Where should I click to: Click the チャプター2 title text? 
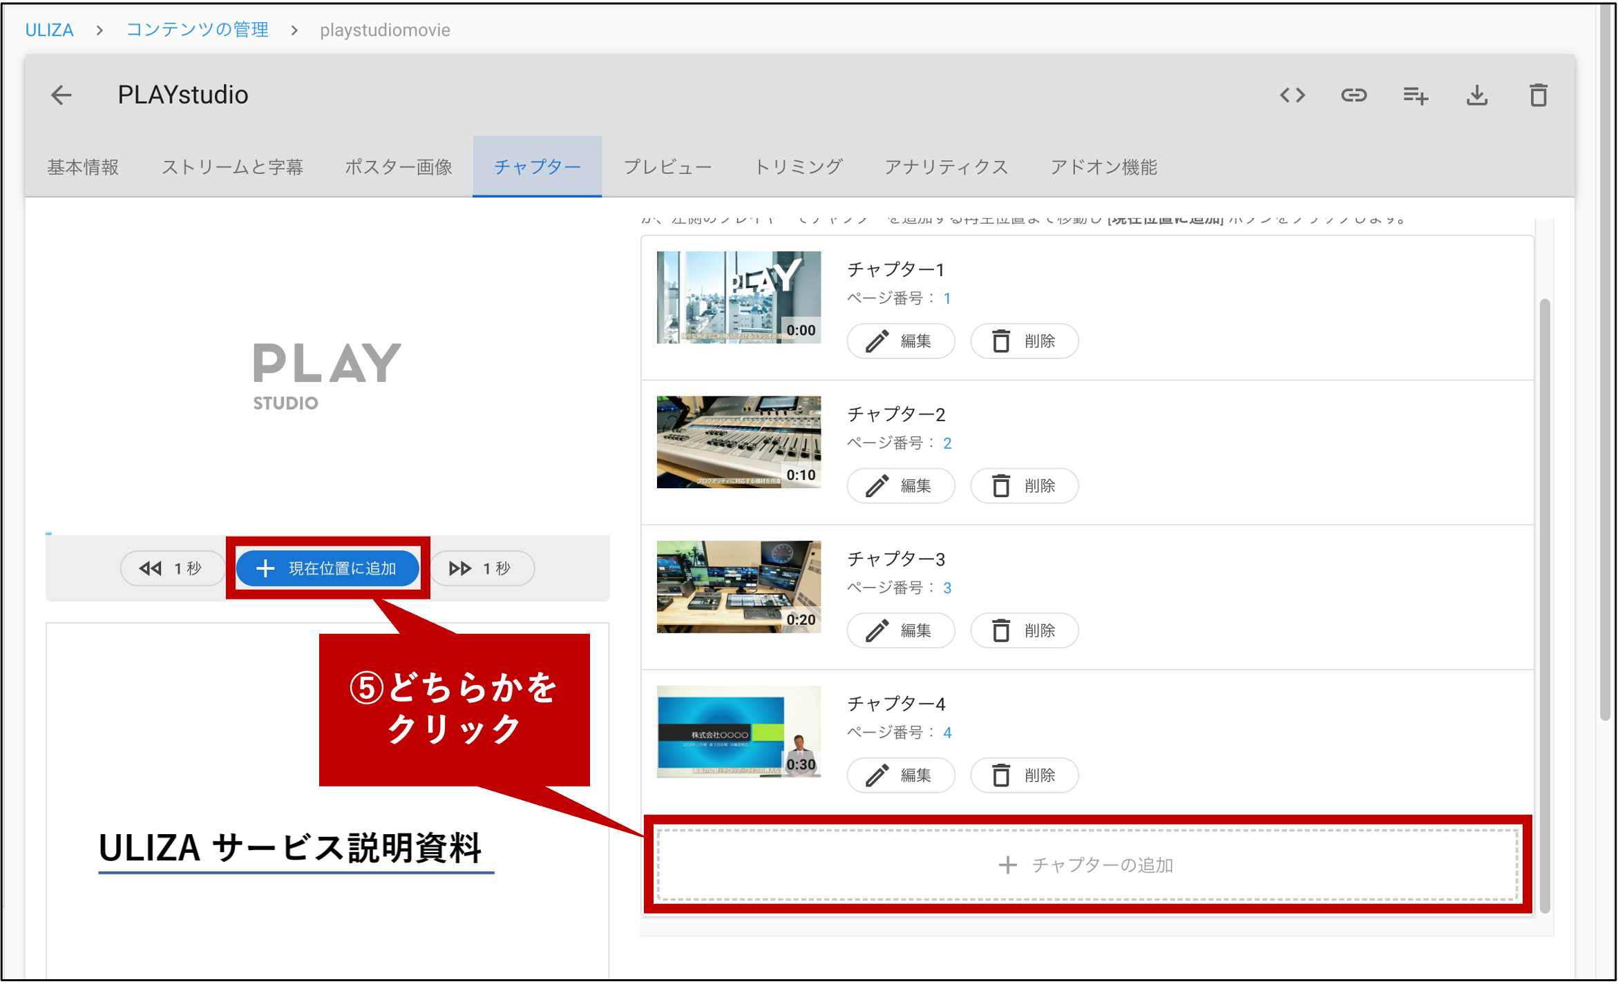coord(896,414)
